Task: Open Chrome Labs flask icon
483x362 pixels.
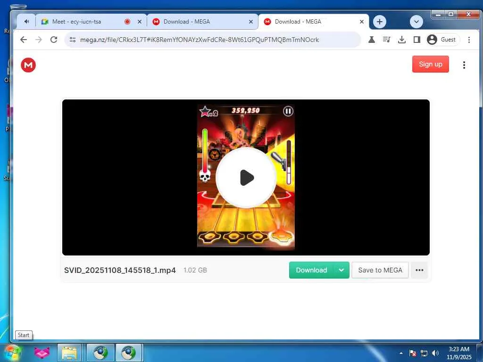Action: [x=372, y=40]
